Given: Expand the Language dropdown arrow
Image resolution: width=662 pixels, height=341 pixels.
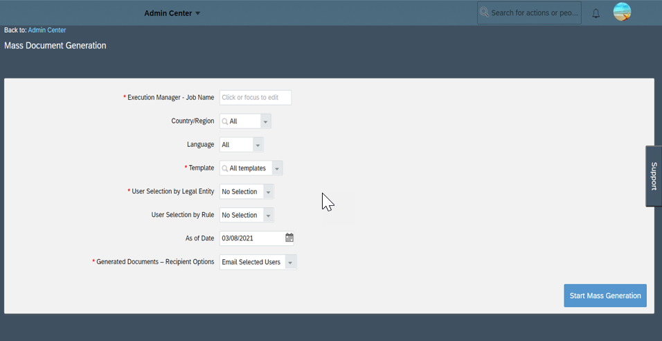Looking at the screenshot, I should 258,145.
